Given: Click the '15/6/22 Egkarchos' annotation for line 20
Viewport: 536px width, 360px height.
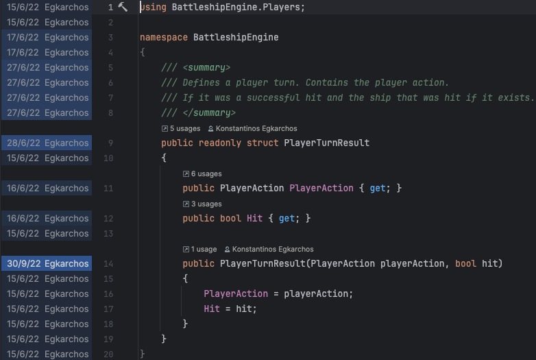Looking at the screenshot, I should pyautogui.click(x=47, y=355).
